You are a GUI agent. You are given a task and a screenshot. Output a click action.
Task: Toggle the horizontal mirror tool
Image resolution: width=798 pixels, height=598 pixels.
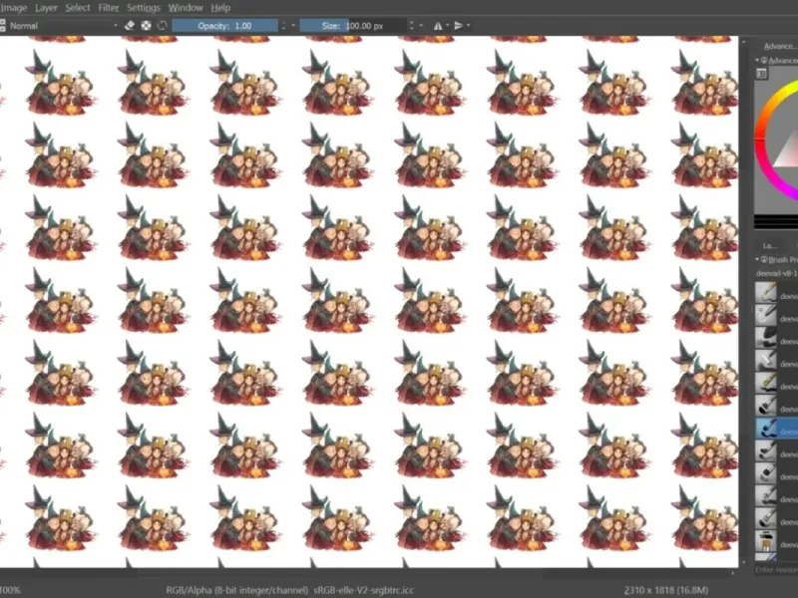438,26
